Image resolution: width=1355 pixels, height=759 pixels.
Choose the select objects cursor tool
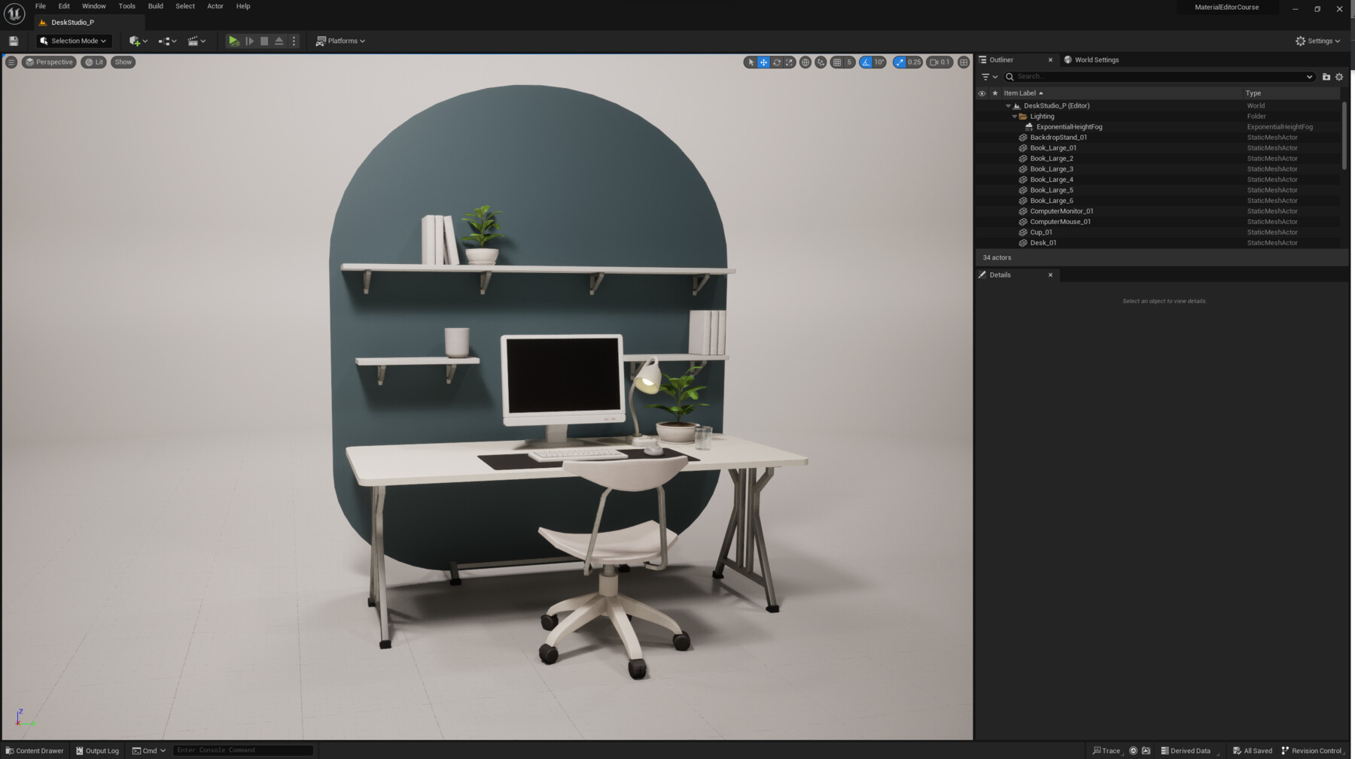pyautogui.click(x=750, y=62)
